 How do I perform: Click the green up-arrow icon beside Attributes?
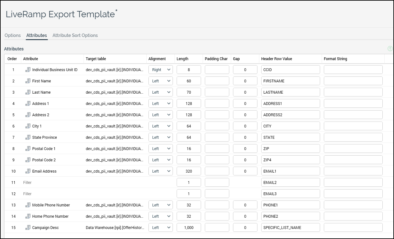[390, 49]
